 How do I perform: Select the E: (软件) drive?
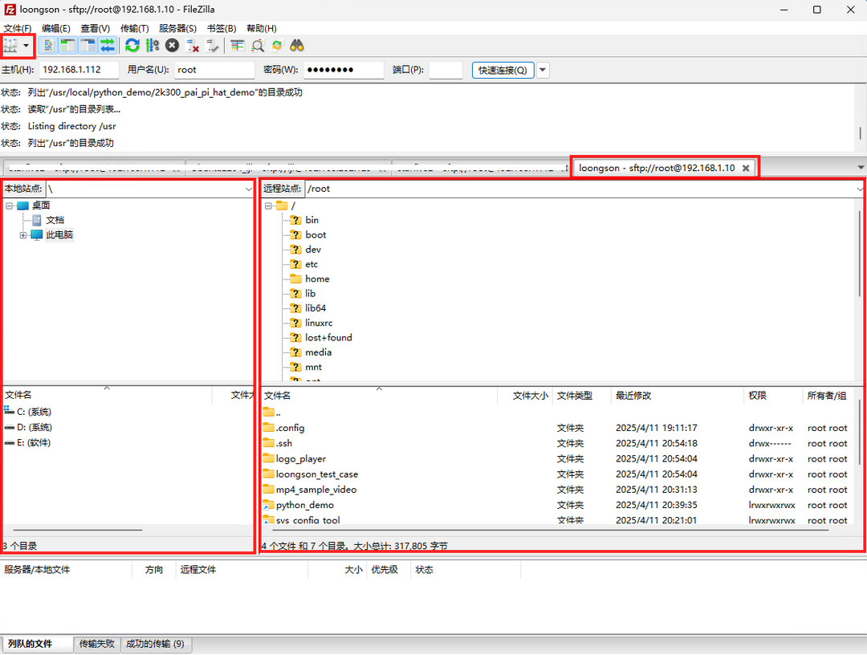coord(33,443)
